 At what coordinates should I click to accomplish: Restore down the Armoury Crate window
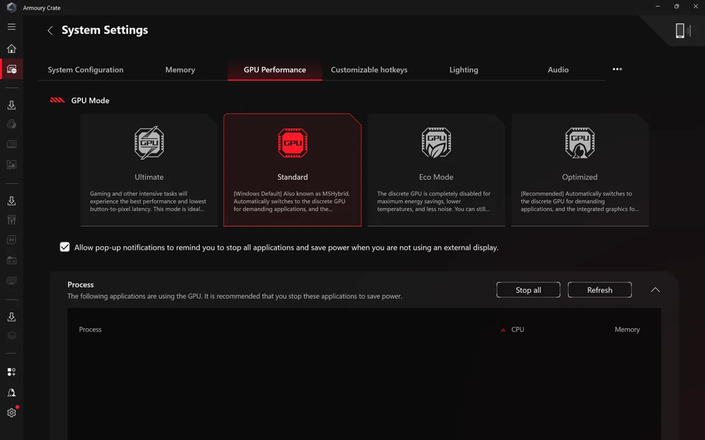(676, 7)
